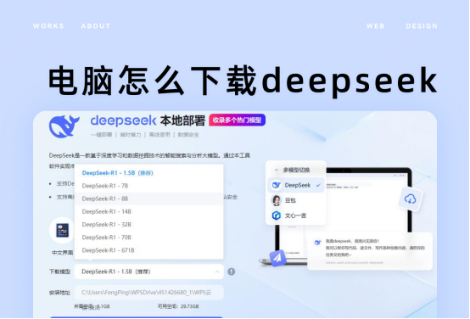Select 豆包 in model switch list
The height and width of the screenshot is (319, 470).
click(x=296, y=200)
